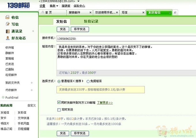The height and width of the screenshot is (138, 196).
Task: Click 自定义 next to 我的应用
Action: pyautogui.click(x=32, y=106)
